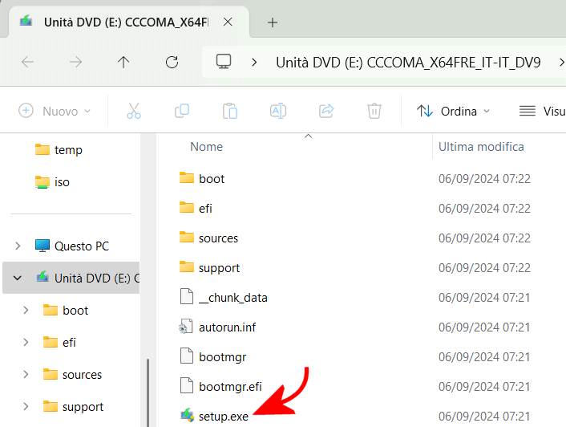Open the Visualizza view menu
The height and width of the screenshot is (427, 566).
542,111
